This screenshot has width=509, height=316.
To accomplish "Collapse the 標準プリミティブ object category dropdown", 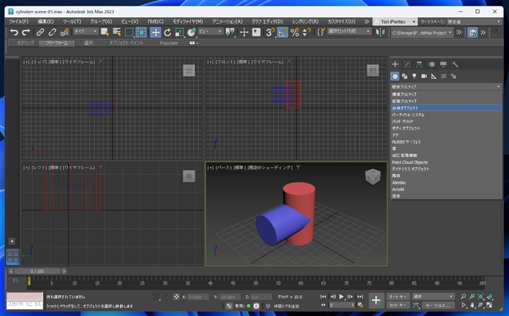I will pos(446,87).
